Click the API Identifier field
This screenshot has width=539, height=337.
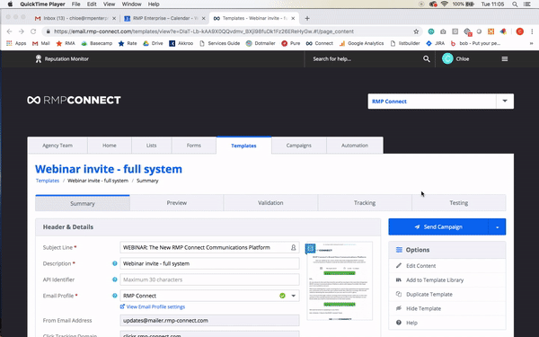209,279
